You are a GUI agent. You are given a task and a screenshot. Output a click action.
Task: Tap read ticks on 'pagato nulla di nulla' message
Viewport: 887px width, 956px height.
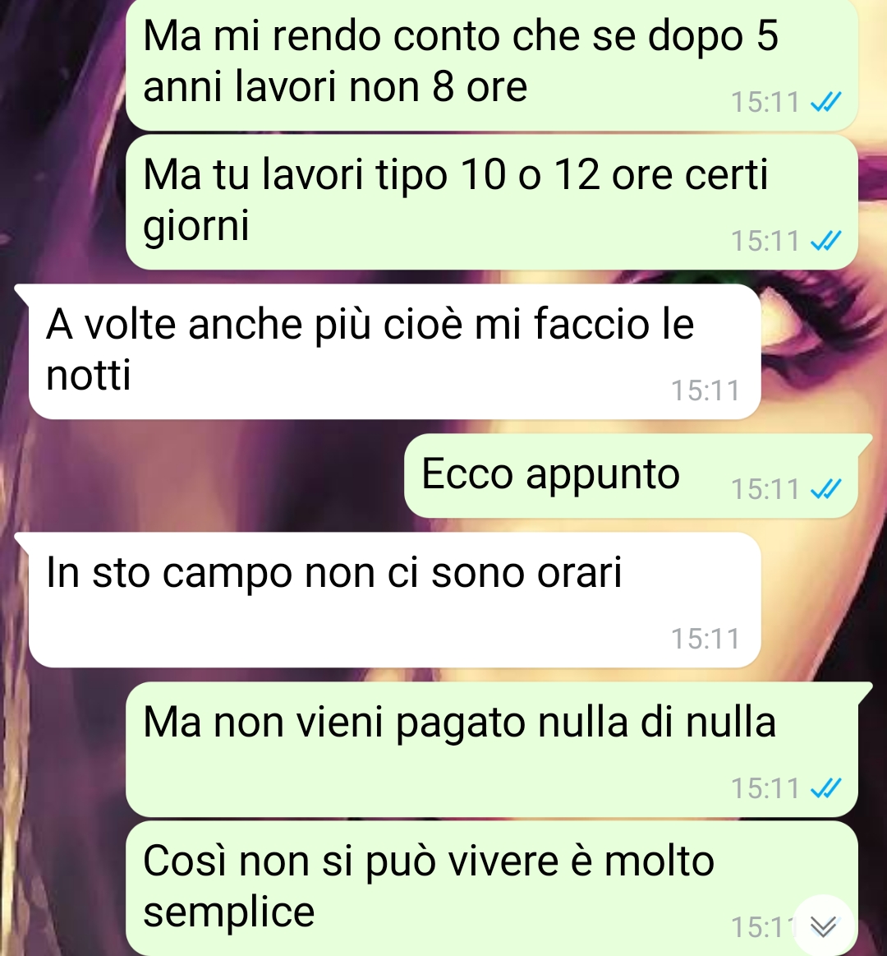point(825,788)
